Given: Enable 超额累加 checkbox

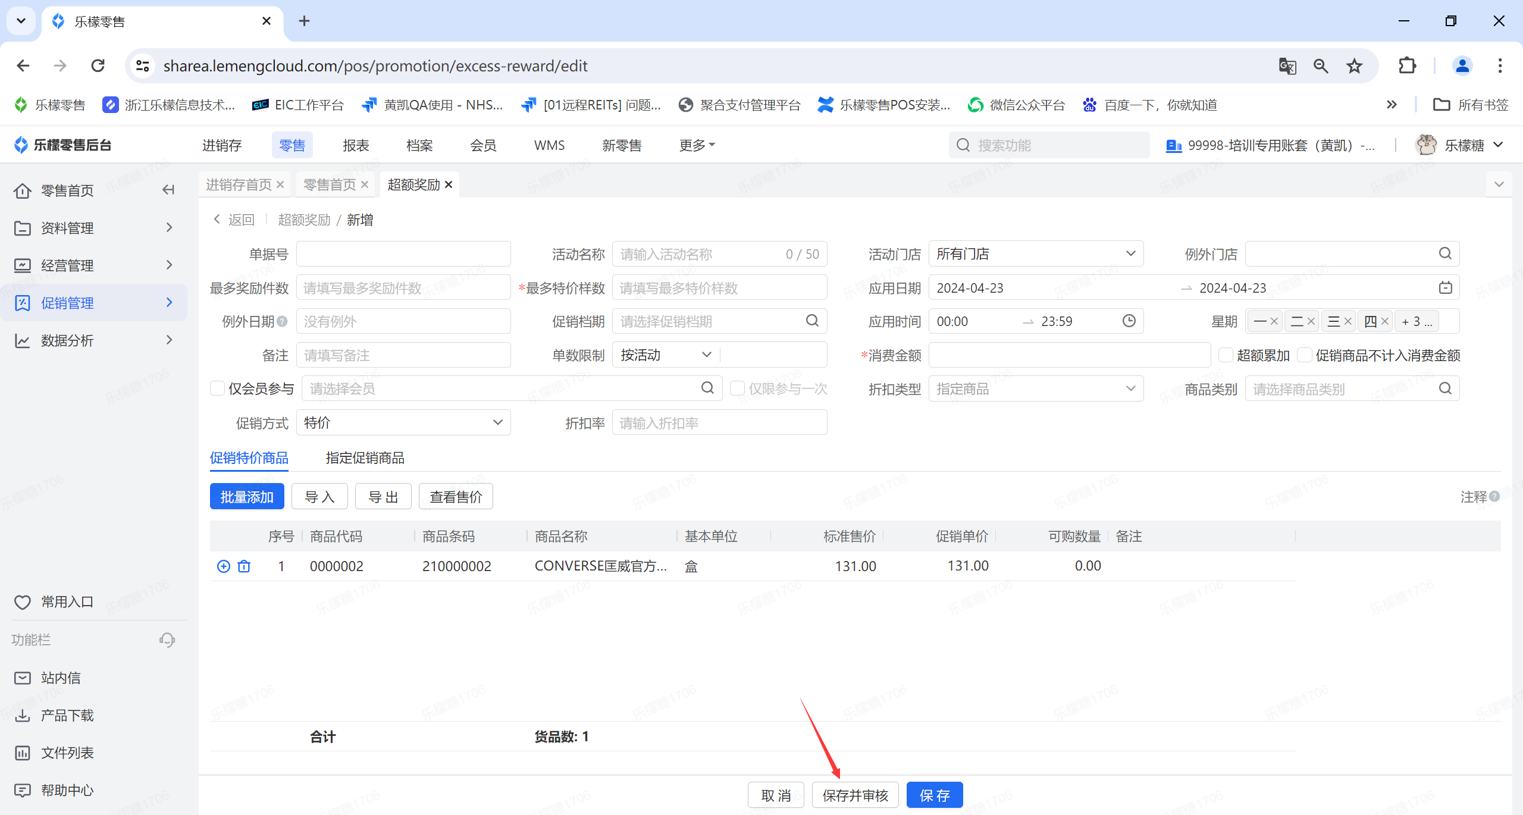Looking at the screenshot, I should [x=1226, y=355].
